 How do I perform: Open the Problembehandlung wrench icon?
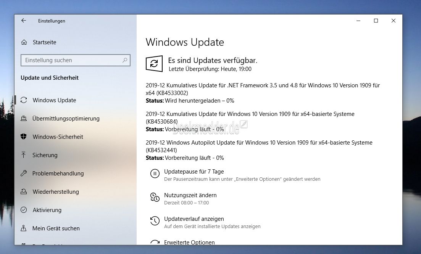24,173
